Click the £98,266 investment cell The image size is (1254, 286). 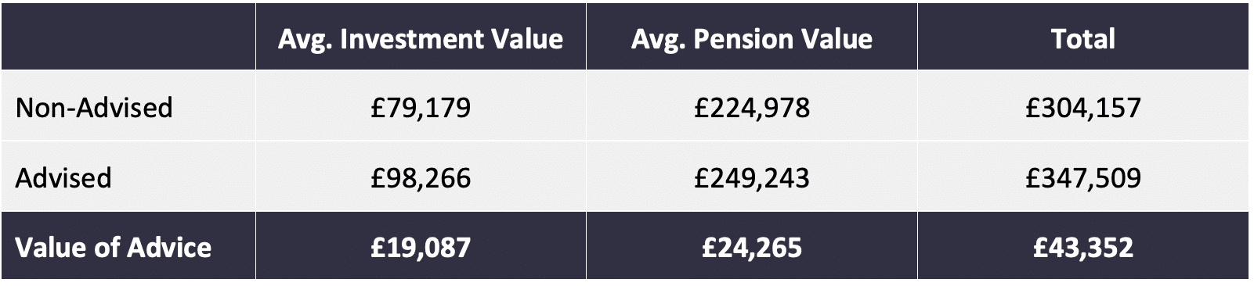[x=421, y=178]
